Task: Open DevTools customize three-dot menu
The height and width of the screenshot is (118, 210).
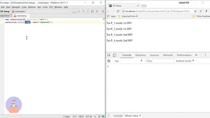Action: (x=205, y=55)
